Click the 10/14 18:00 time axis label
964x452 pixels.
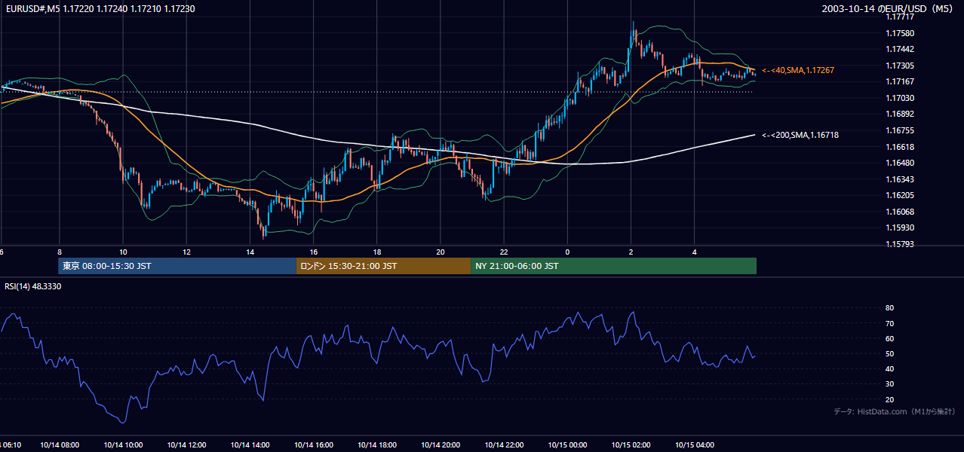[377, 445]
